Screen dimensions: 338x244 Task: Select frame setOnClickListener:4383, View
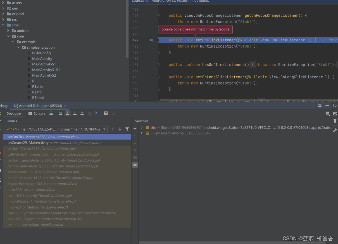[x=67, y=137]
